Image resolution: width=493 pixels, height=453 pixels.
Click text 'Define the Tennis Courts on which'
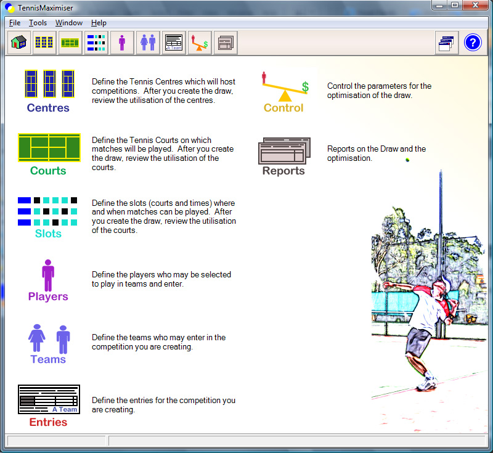point(152,140)
